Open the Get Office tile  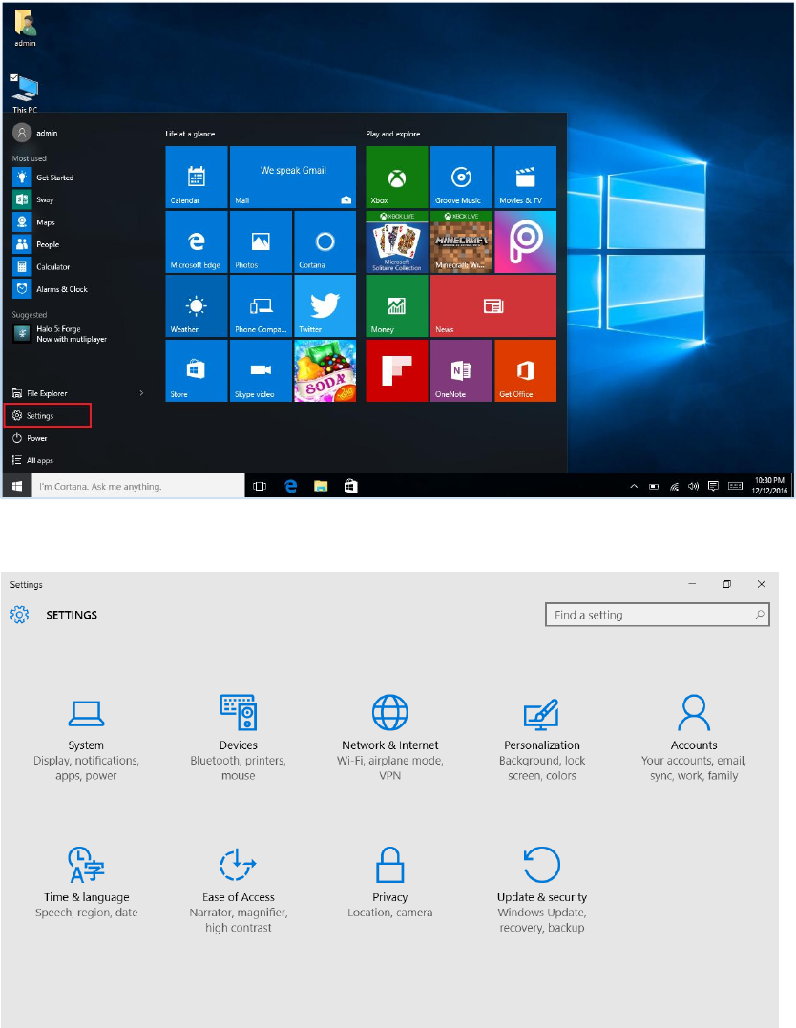[x=525, y=370]
